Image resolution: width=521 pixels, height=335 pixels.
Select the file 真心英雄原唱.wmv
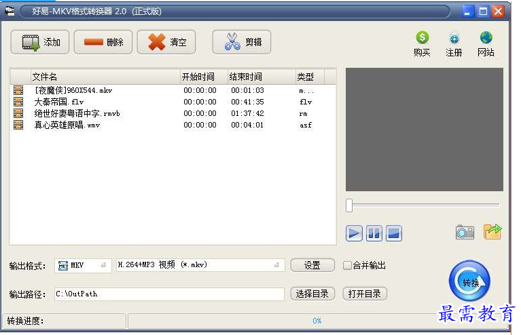tap(67, 125)
